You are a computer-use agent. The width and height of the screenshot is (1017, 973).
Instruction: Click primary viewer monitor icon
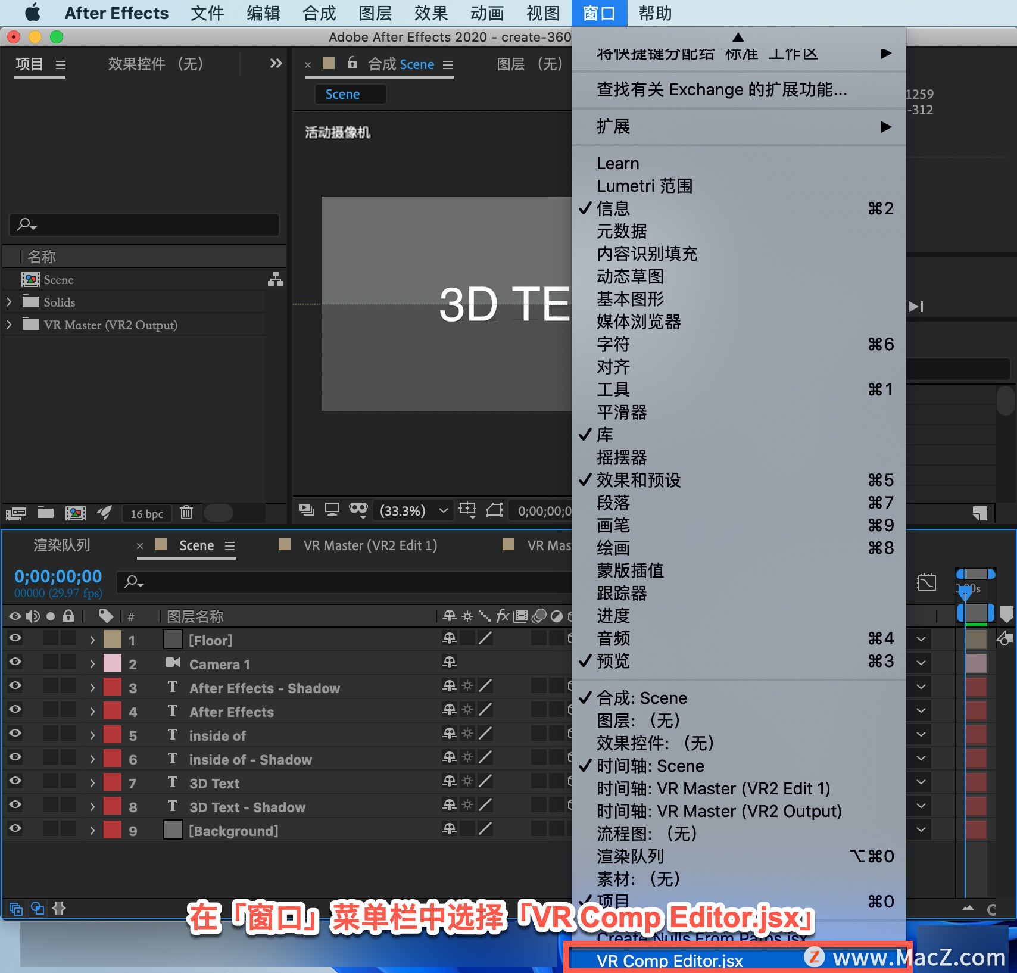[332, 510]
